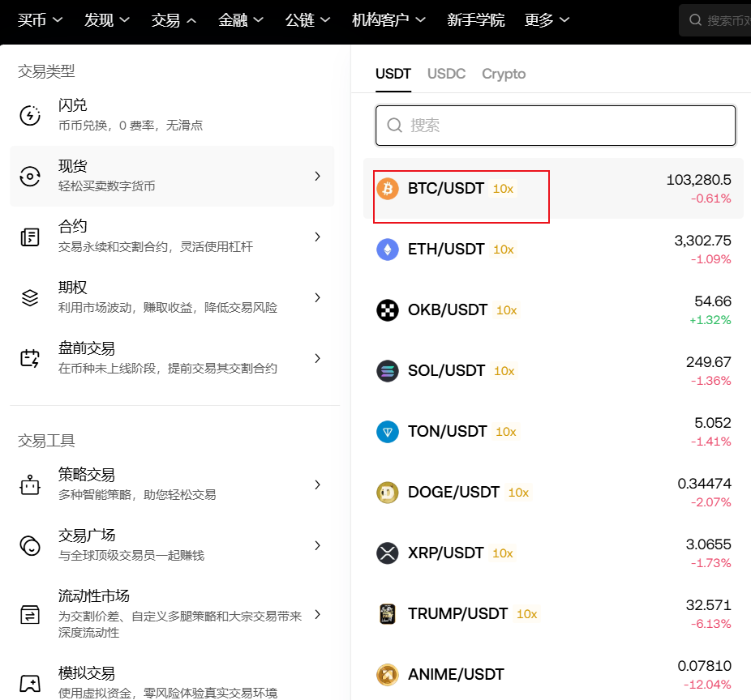
Task: Click the 搜索 trading pair search field
Action: click(x=556, y=126)
